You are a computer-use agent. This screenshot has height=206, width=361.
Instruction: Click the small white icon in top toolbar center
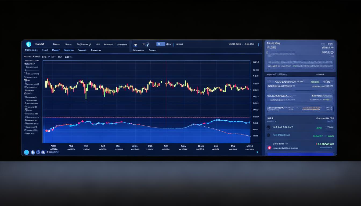point(135,45)
